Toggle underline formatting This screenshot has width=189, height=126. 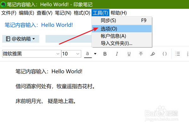(129, 54)
